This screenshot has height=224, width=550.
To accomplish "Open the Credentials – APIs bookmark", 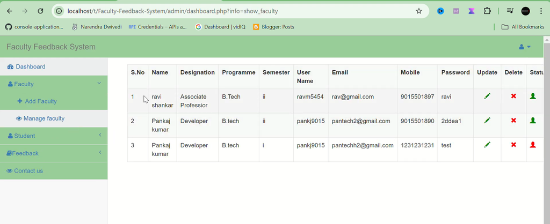I will 157,27.
